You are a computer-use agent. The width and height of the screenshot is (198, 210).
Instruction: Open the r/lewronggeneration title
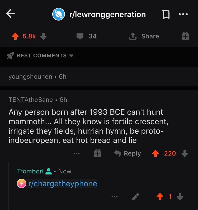(x=107, y=14)
